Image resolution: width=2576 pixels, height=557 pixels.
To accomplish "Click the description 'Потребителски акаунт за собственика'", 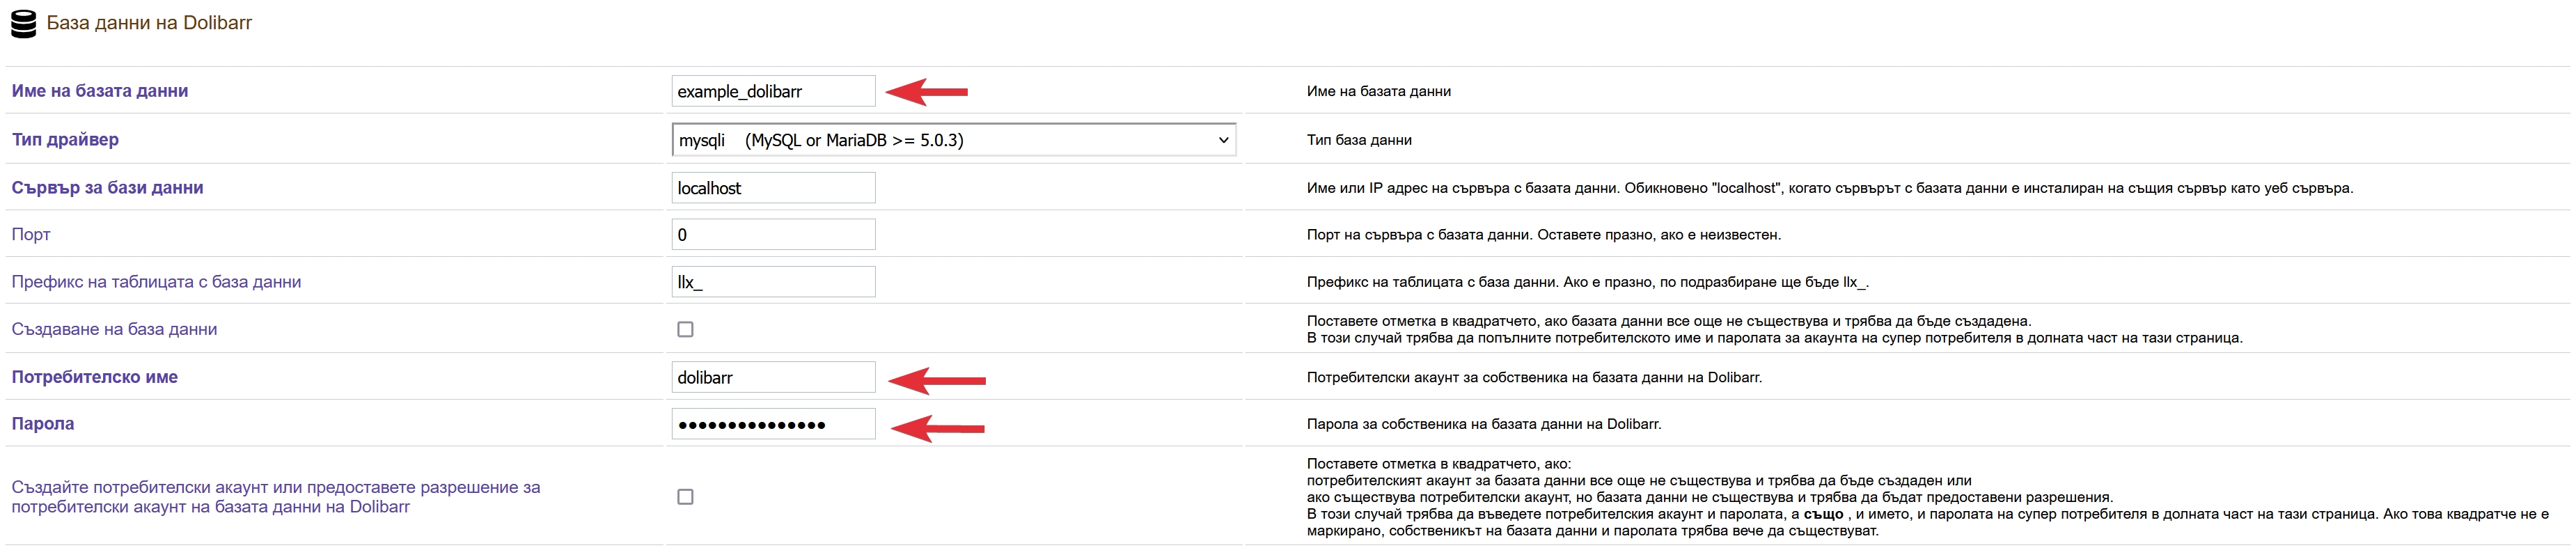I will (1534, 377).
